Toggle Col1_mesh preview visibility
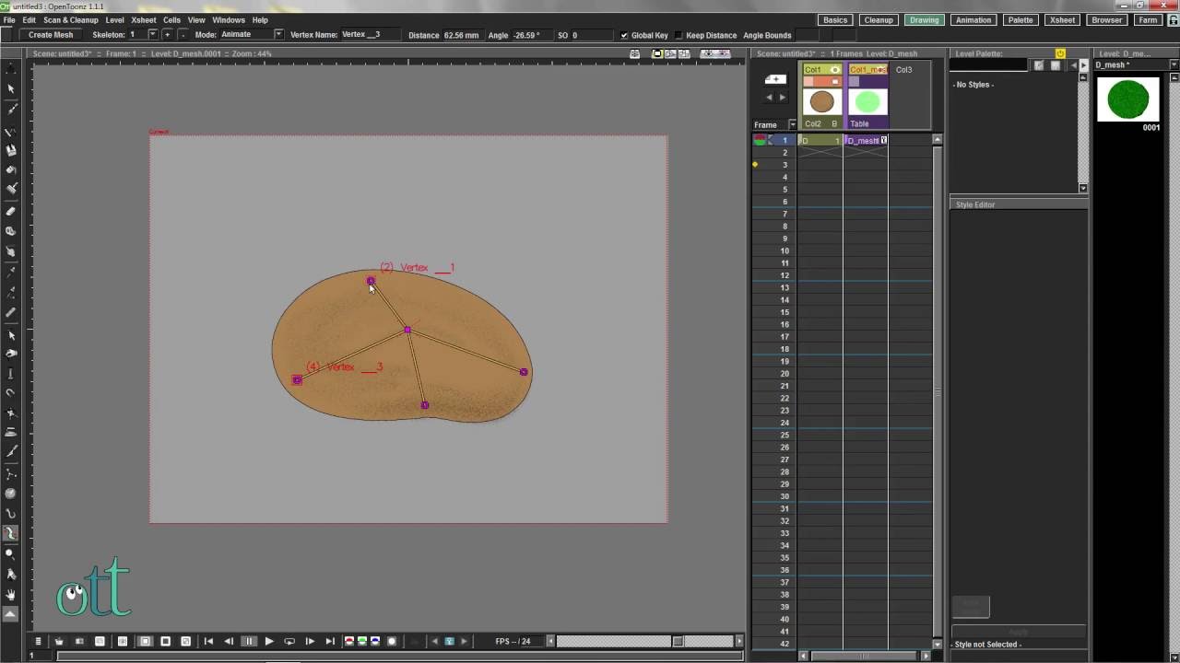This screenshot has height=663, width=1180. (882, 70)
